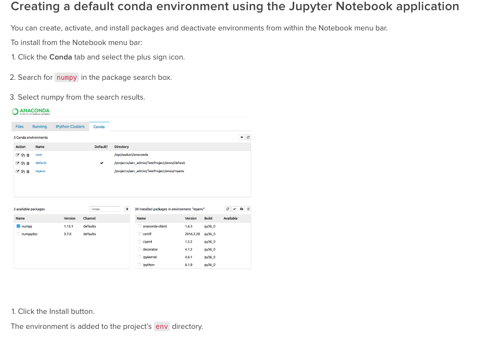Refresh the Conda environments list
Viewport: 481px width, 339px height.
(248, 137)
